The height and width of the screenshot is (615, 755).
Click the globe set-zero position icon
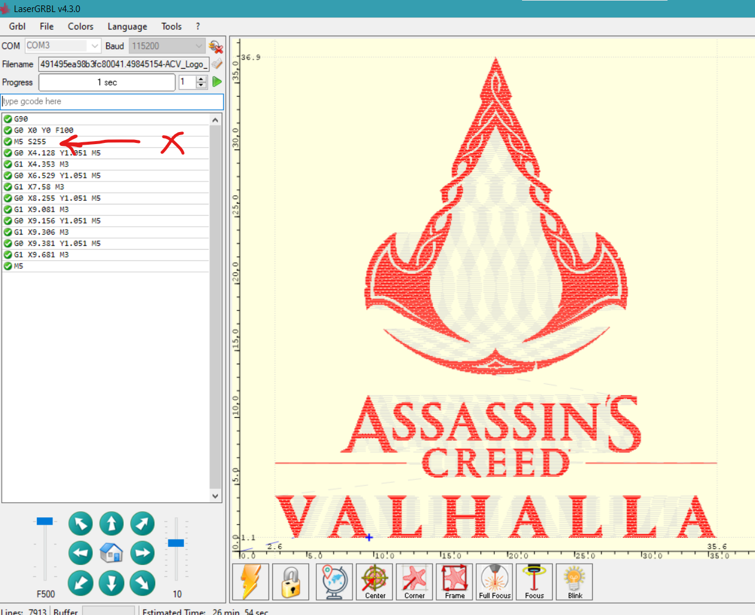tap(334, 581)
